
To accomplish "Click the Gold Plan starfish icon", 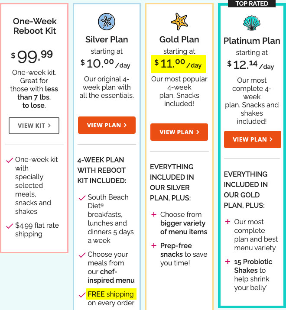I will (179, 22).
